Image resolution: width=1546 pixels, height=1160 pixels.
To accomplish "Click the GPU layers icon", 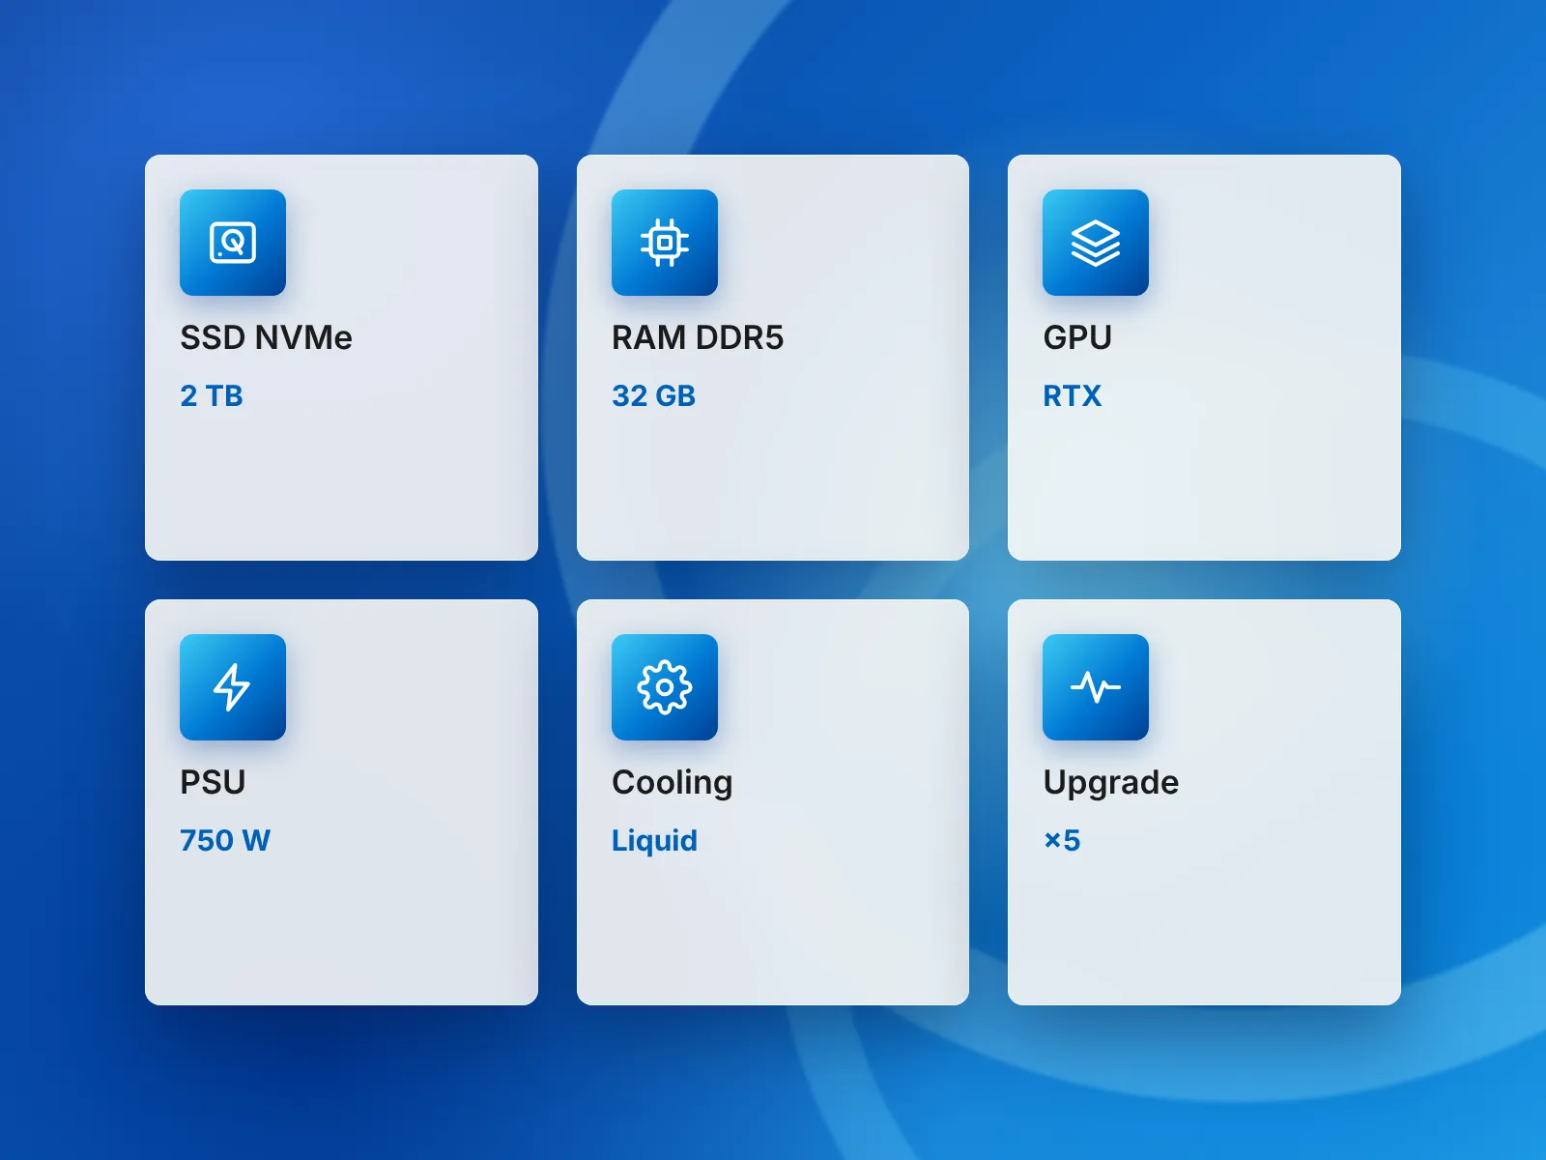I will (x=1096, y=243).
